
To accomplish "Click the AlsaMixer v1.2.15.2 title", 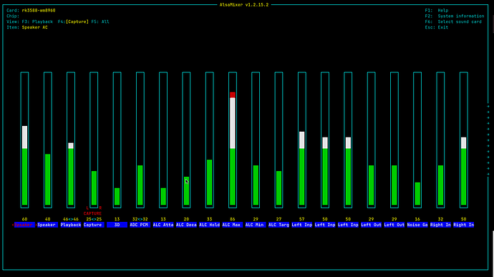I will (x=244, y=5).
